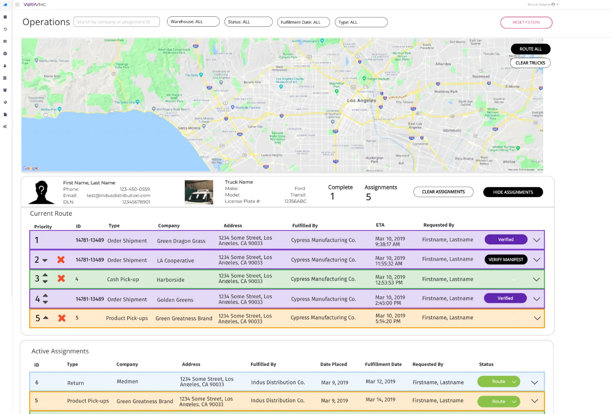Click CLEAR TRUCKS on the map

point(530,63)
